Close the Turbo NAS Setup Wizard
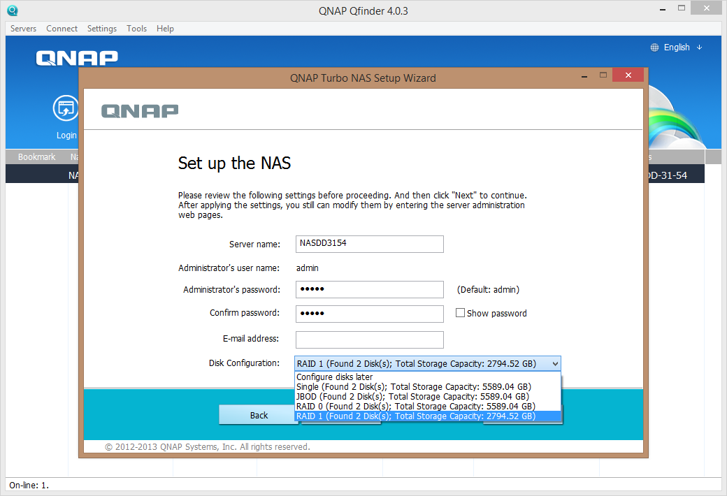The image size is (727, 496). click(628, 75)
